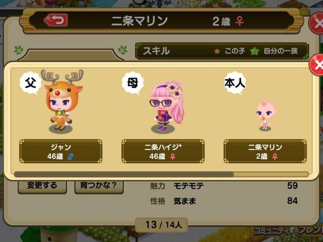This screenshot has height=242, width=323.
Task: Tap the 父 speech bubble label
Action: pos(31,83)
